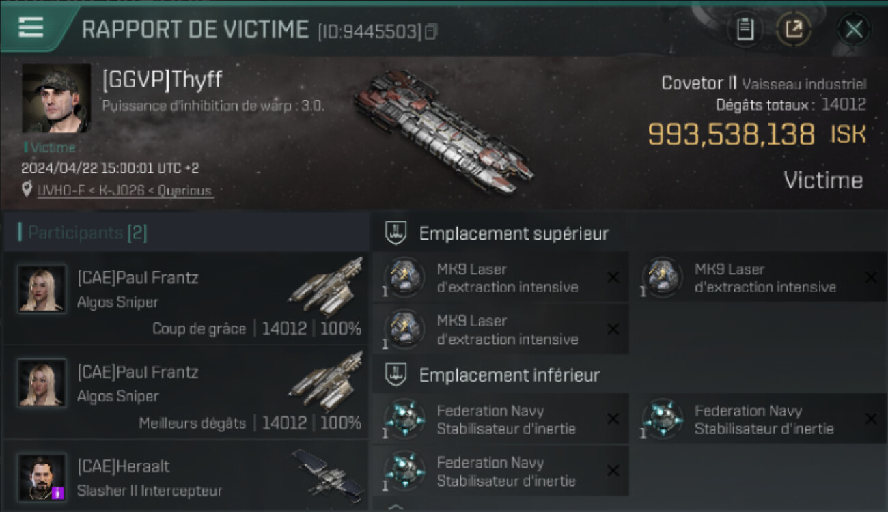Open the clipboard report icon
The image size is (888, 512).
pyautogui.click(x=745, y=29)
